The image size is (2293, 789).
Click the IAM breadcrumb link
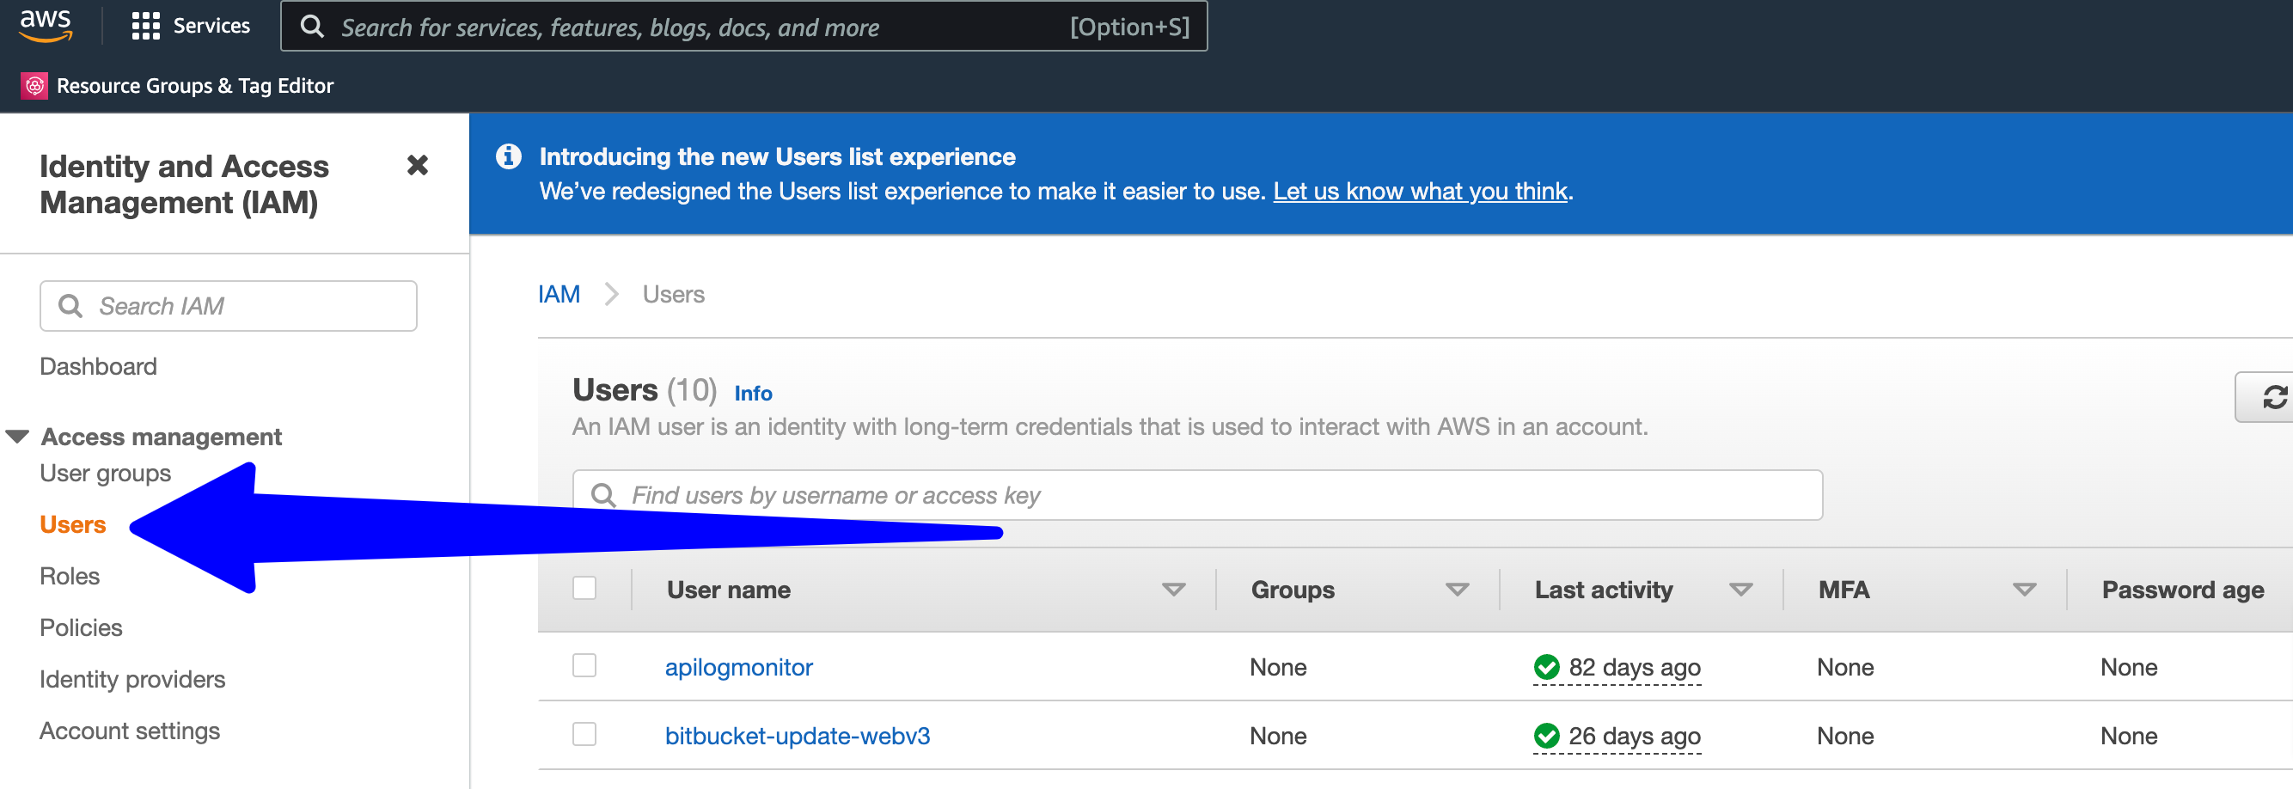point(559,294)
